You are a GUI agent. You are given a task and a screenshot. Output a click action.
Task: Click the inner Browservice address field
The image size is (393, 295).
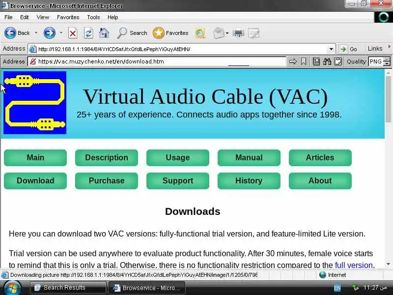(157, 61)
